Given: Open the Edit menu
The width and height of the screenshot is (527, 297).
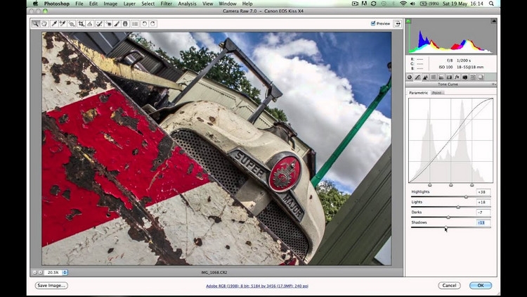Looking at the screenshot, I should coord(93,4).
